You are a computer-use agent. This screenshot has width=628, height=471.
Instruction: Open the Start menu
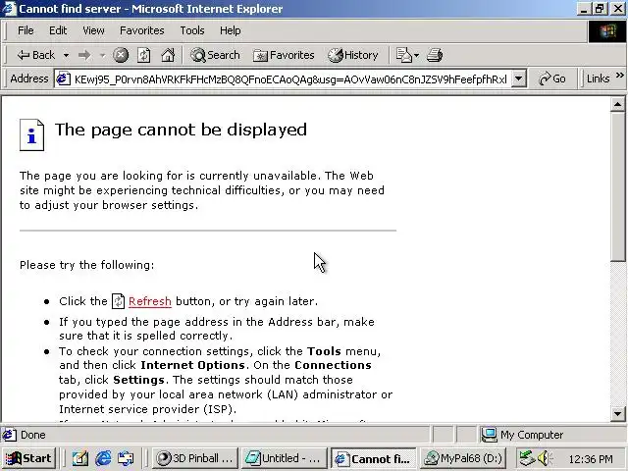click(28, 458)
